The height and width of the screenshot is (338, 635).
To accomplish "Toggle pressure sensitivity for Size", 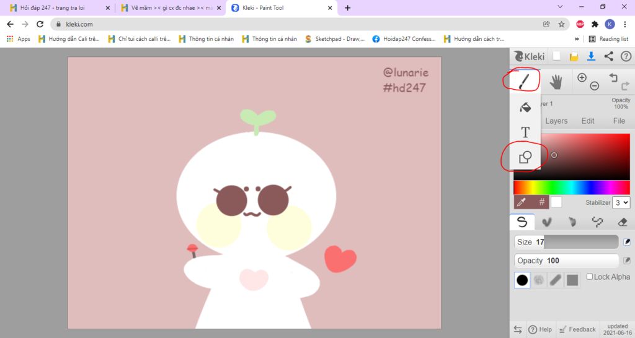I will click(x=626, y=242).
